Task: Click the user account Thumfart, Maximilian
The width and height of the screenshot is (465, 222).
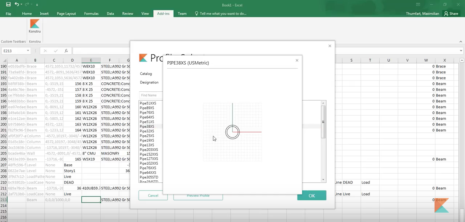Action: pyautogui.click(x=422, y=13)
